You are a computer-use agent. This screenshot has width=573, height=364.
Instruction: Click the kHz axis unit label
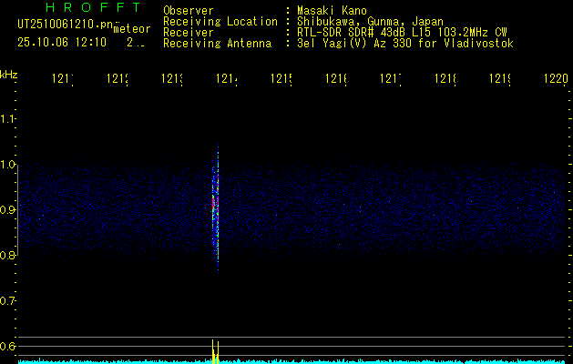click(9, 74)
